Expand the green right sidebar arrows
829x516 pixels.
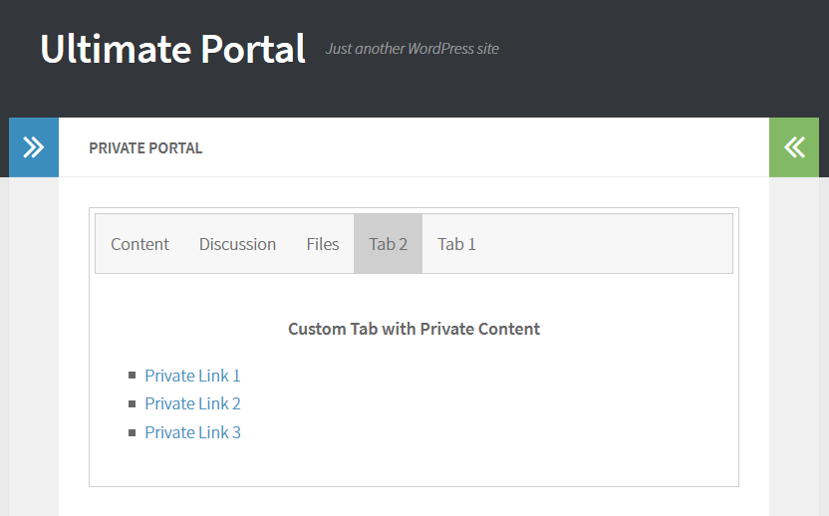794,147
